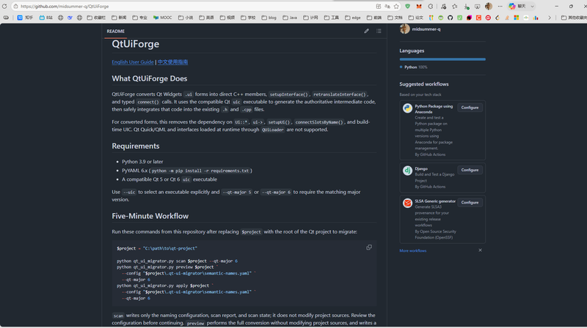
Task: Click the Five-Minute Workflow heading
Action: point(150,216)
